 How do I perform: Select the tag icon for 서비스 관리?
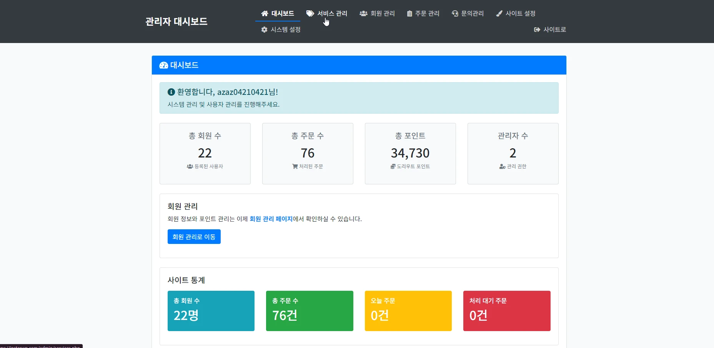click(x=310, y=13)
